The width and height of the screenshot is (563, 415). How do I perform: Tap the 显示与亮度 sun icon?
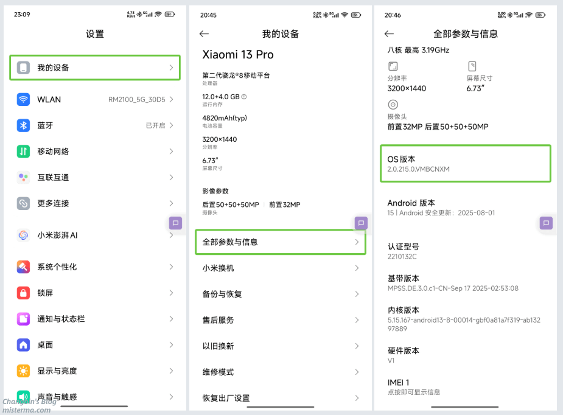[23, 371]
